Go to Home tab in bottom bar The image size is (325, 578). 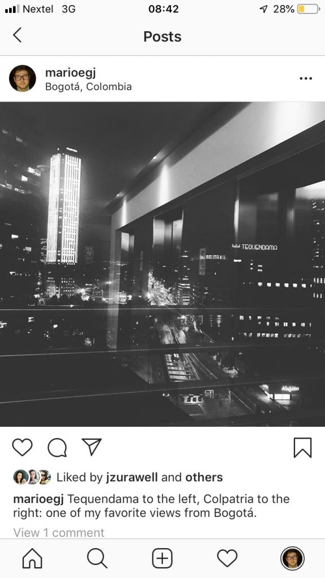[32, 558]
